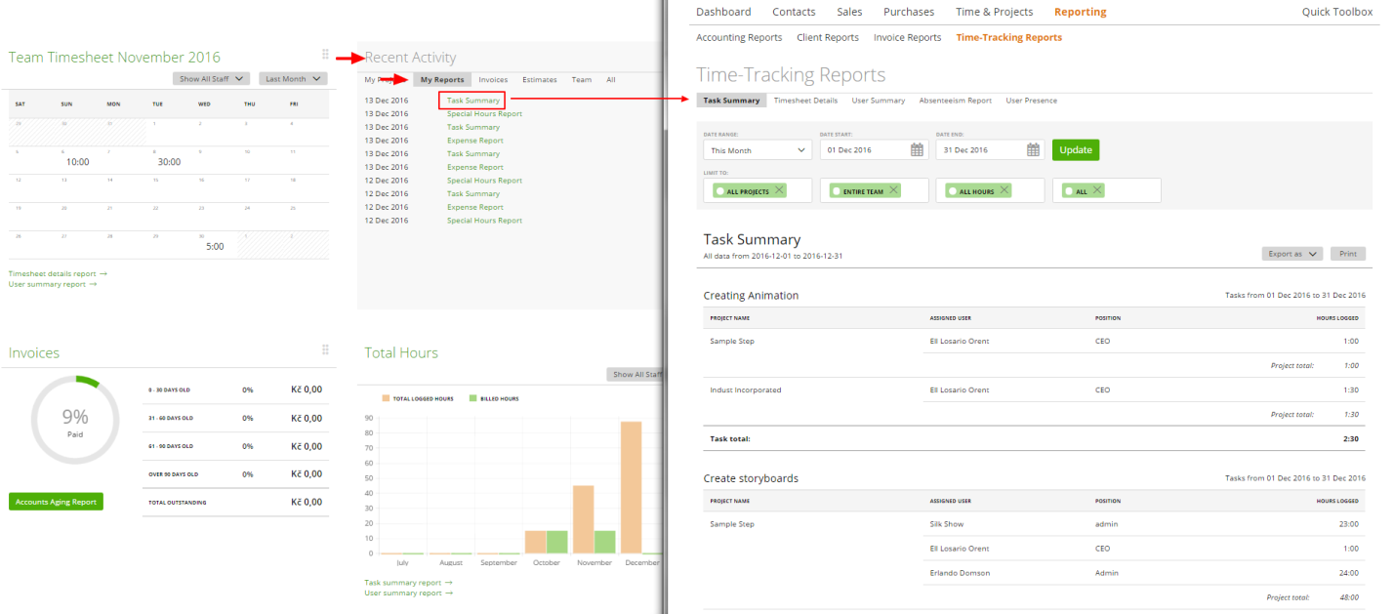Viewport: 1394px width, 614px height.
Task: Click arrow beside Task summary report
Action: [x=448, y=583]
